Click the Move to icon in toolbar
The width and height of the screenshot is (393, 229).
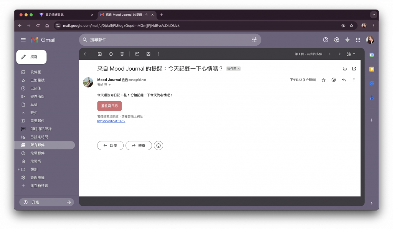click(x=149, y=54)
